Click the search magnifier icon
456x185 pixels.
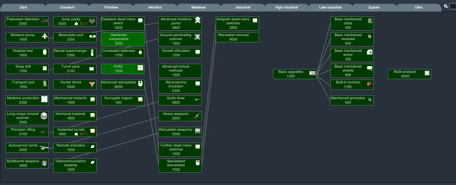click(x=446, y=6)
